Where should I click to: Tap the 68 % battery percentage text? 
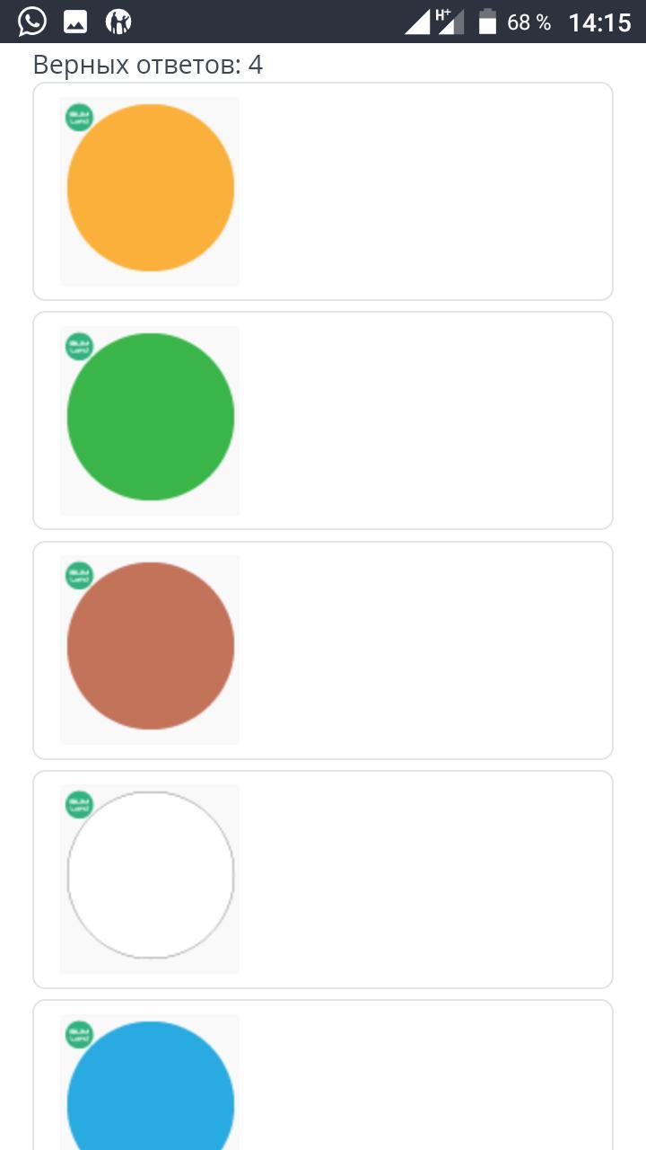pyautogui.click(x=529, y=22)
